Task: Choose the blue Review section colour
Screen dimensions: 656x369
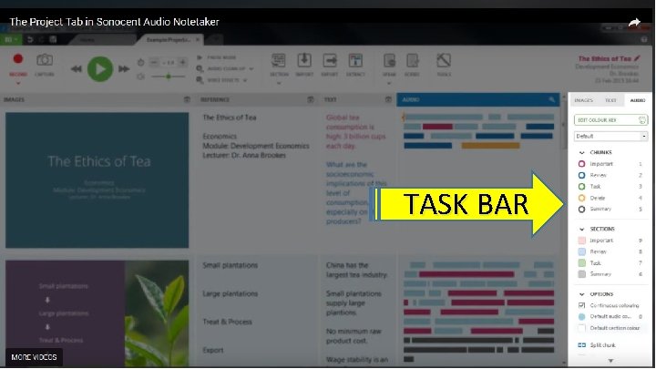Action: 581,251
